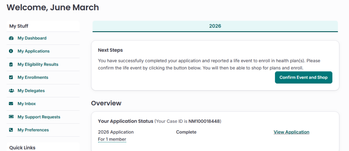Screen dimensions: 349x151
Task: Click the My Delegates people icon
Action: pyautogui.click(x=11, y=91)
